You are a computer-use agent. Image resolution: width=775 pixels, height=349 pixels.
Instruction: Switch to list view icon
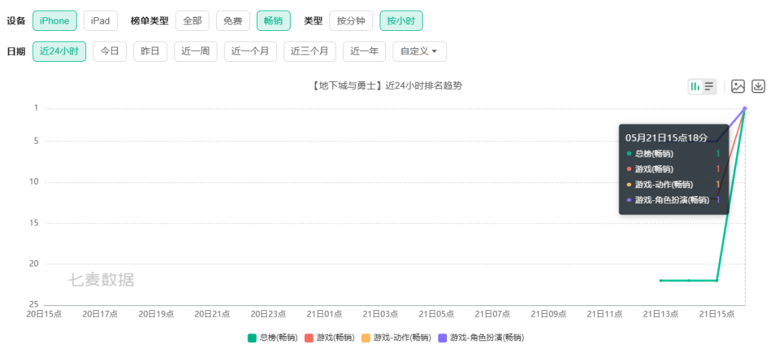click(709, 86)
